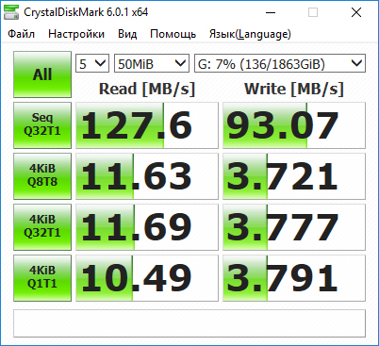Open the Настройки menu

click(76, 34)
